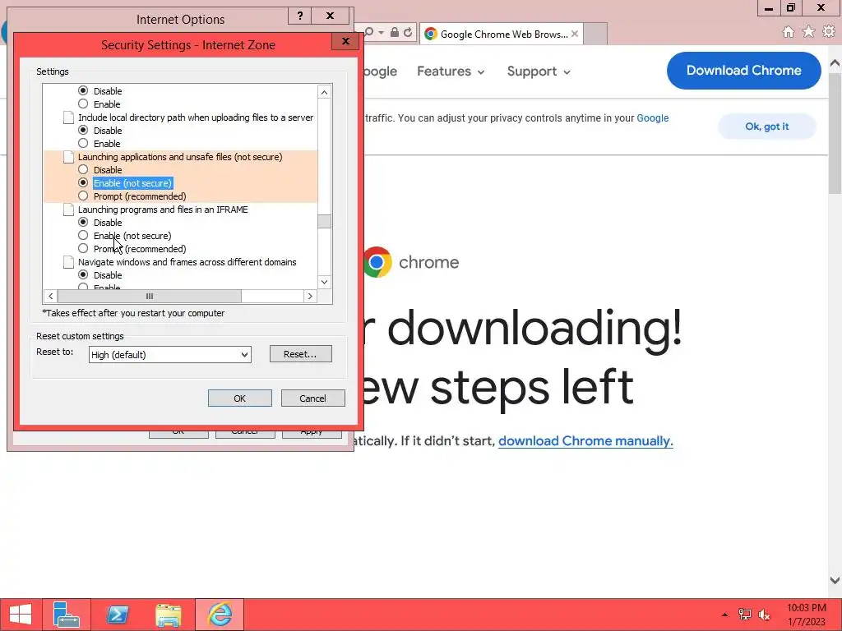Select Prompt (recommended) for IFRAME
Screen dimensions: 842x631
click(x=83, y=248)
